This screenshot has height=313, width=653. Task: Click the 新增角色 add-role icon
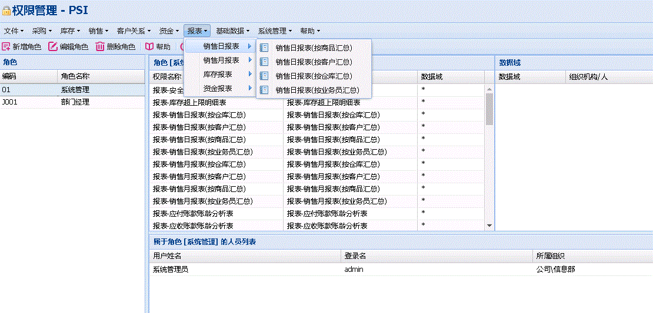(x=6, y=46)
